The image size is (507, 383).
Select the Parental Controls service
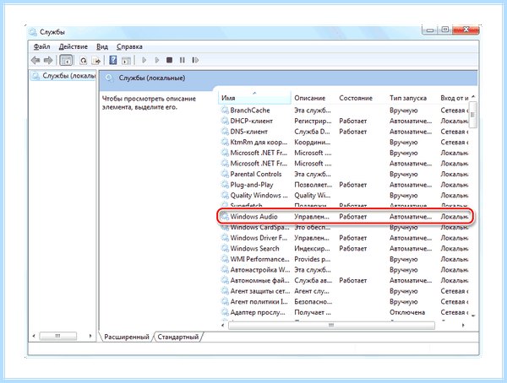click(345, 175)
